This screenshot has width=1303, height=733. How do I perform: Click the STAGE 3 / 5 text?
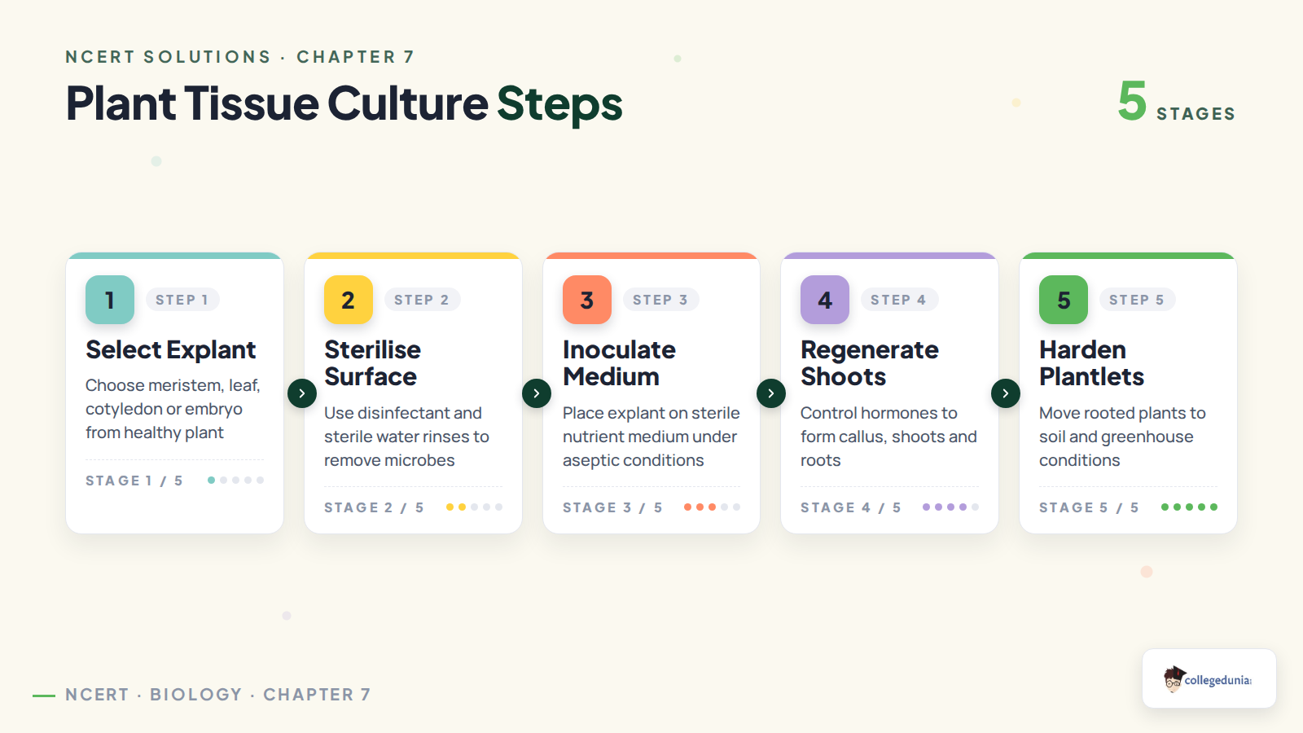click(612, 507)
